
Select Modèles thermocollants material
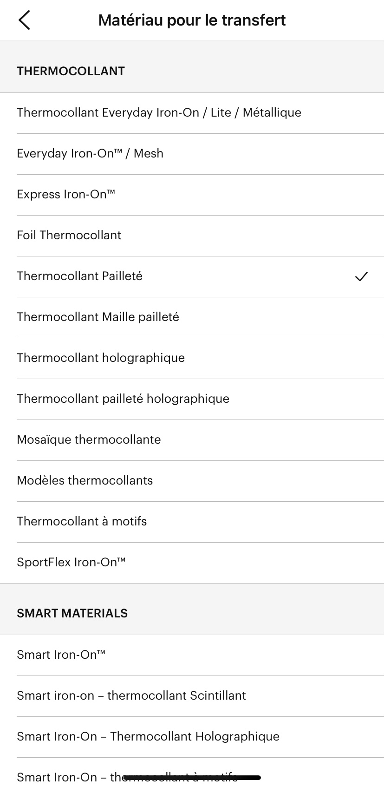tap(85, 481)
